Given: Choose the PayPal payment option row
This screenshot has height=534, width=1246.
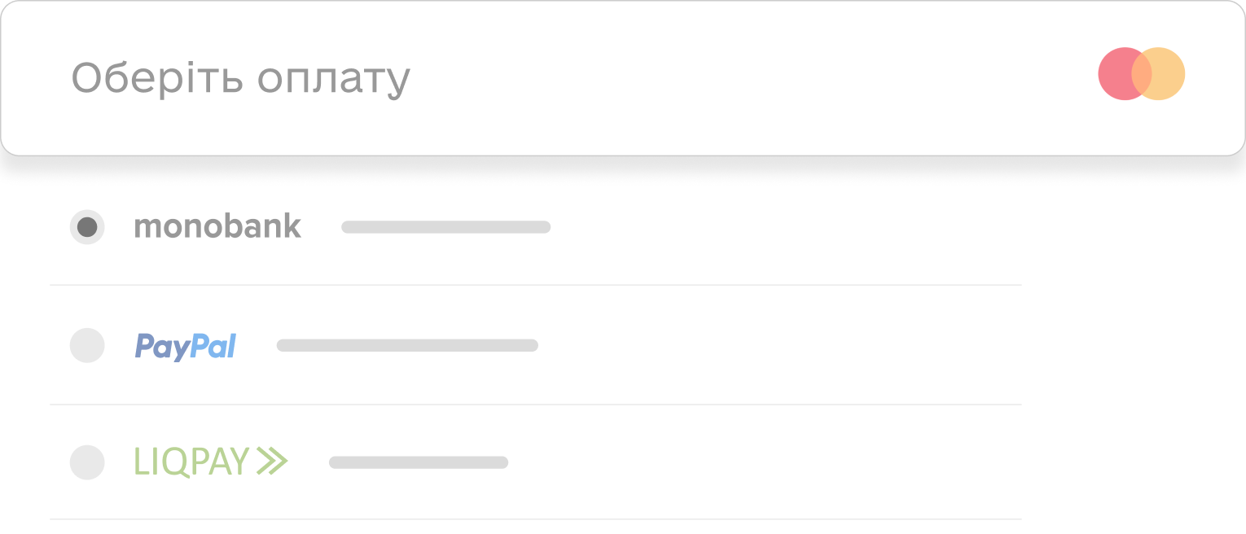Looking at the screenshot, I should click(x=536, y=345).
